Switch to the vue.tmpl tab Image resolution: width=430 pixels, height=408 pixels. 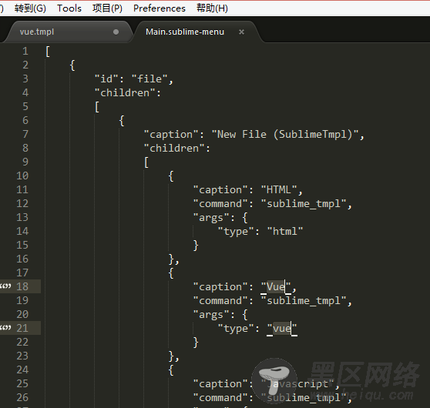pyautogui.click(x=37, y=32)
